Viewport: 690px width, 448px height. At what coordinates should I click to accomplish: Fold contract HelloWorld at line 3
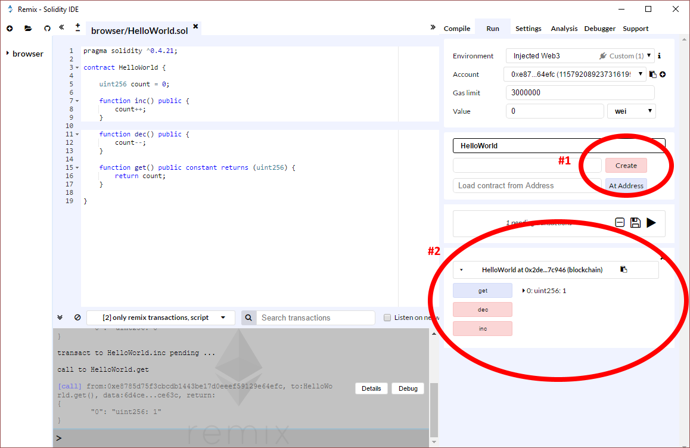pos(77,68)
